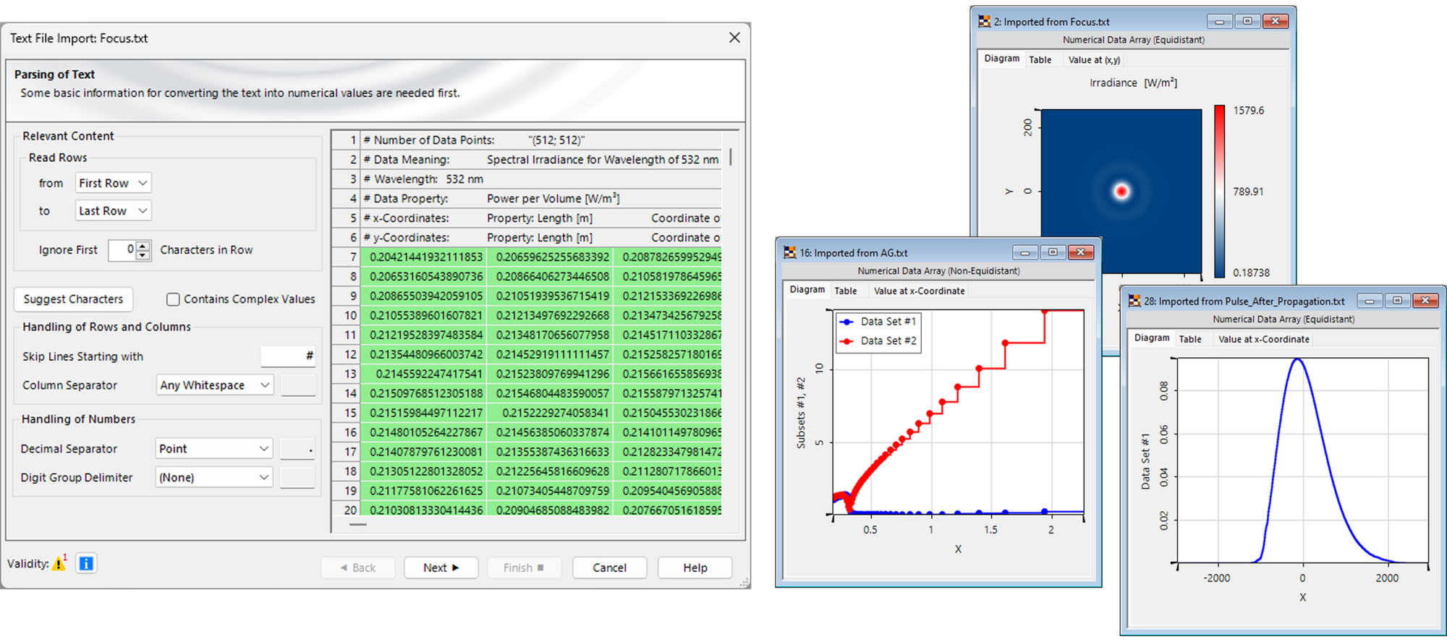Cancel the text file import
1447x642 pixels.
609,568
